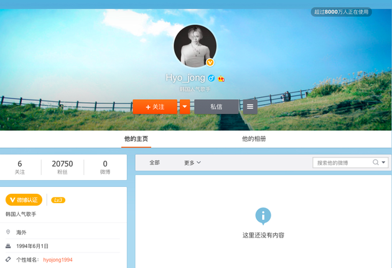Click the Lv3 level badge

click(58, 200)
